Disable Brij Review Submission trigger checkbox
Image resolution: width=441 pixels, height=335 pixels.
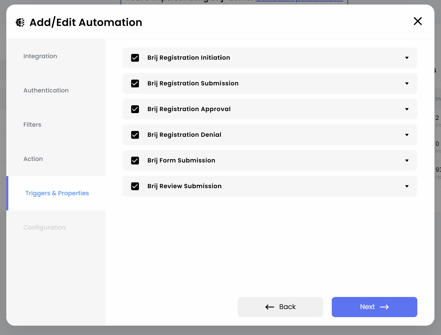pos(135,186)
